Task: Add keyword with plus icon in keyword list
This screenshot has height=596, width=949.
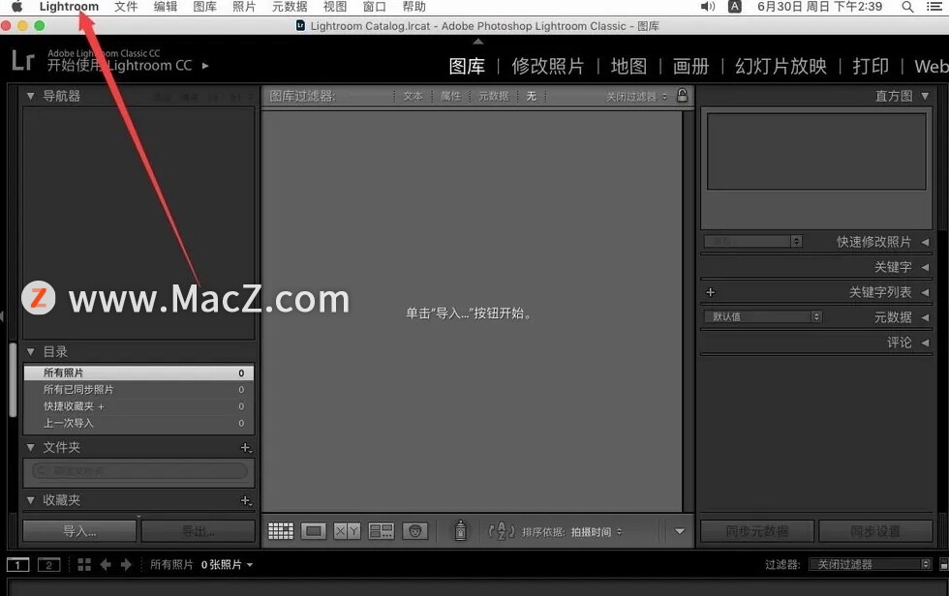Action: [711, 292]
